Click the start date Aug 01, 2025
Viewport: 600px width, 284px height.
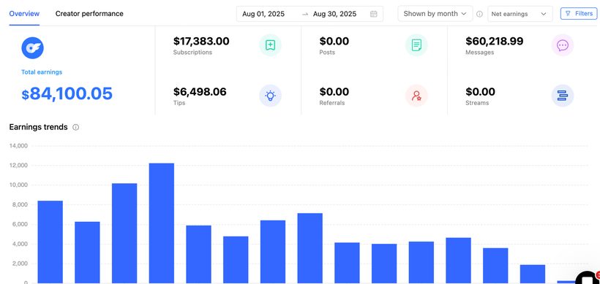click(x=263, y=14)
